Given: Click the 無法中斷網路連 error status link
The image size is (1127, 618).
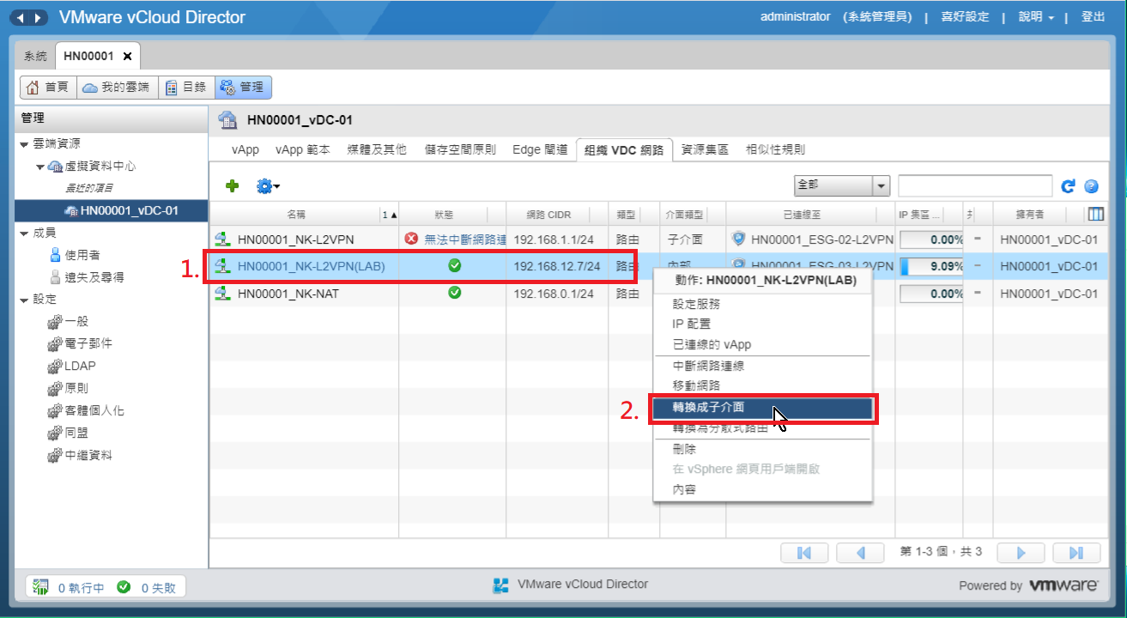Looking at the screenshot, I should tap(465, 239).
